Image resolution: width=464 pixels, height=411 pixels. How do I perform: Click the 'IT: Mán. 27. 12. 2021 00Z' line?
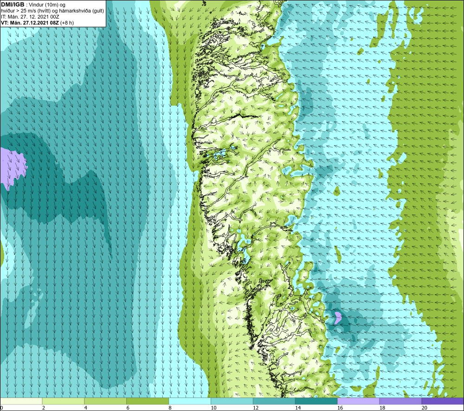30,17
